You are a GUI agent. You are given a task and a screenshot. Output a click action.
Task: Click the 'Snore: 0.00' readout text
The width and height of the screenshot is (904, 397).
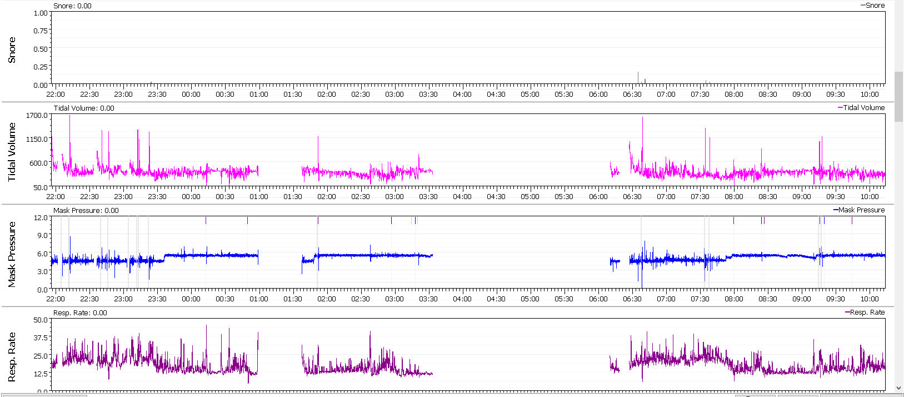tap(72, 6)
